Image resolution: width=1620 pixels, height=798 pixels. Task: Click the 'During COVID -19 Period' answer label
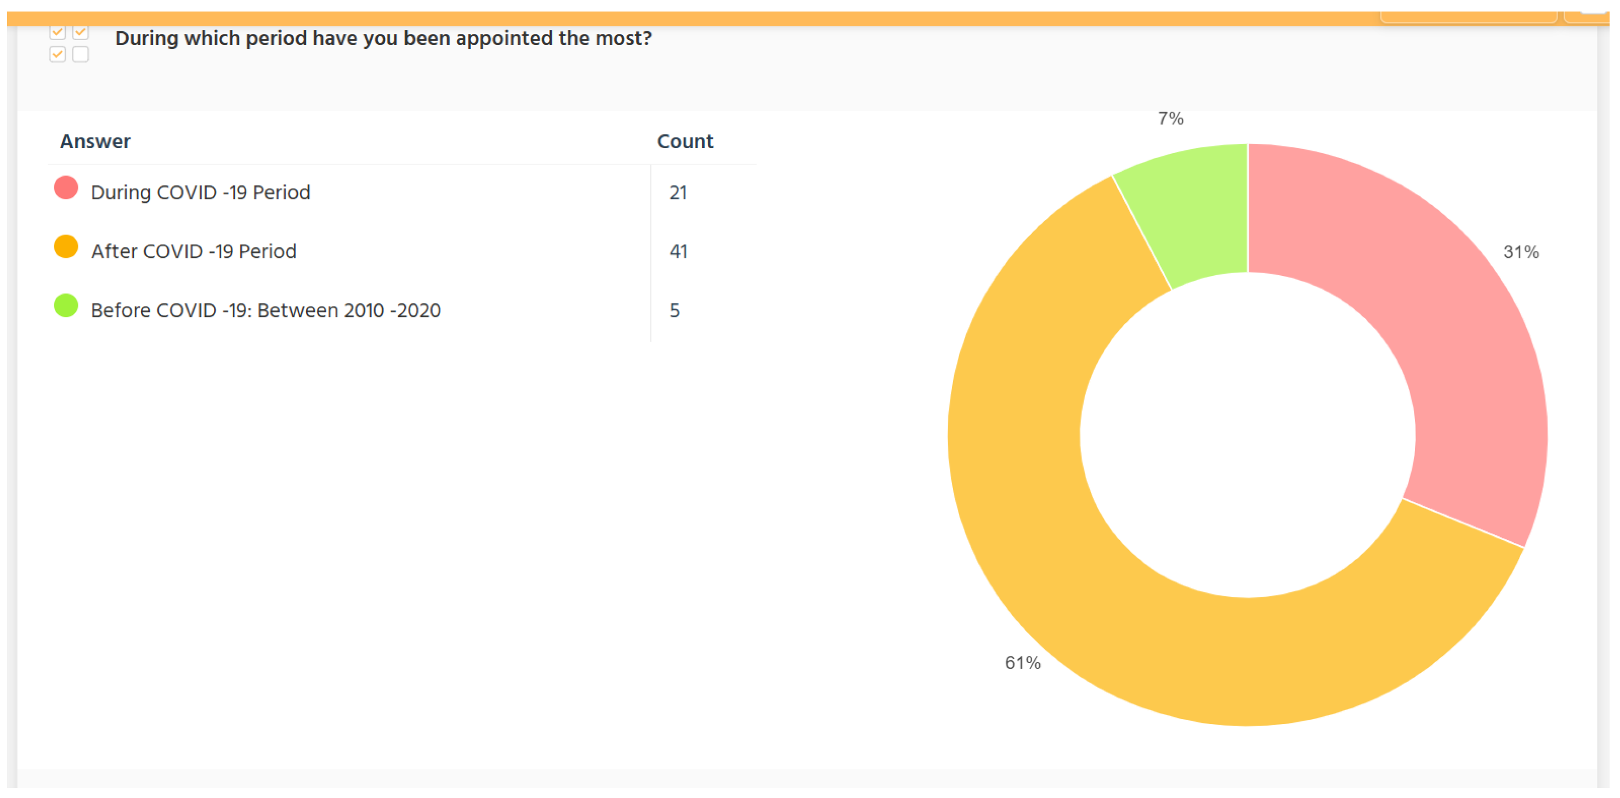coord(201,193)
